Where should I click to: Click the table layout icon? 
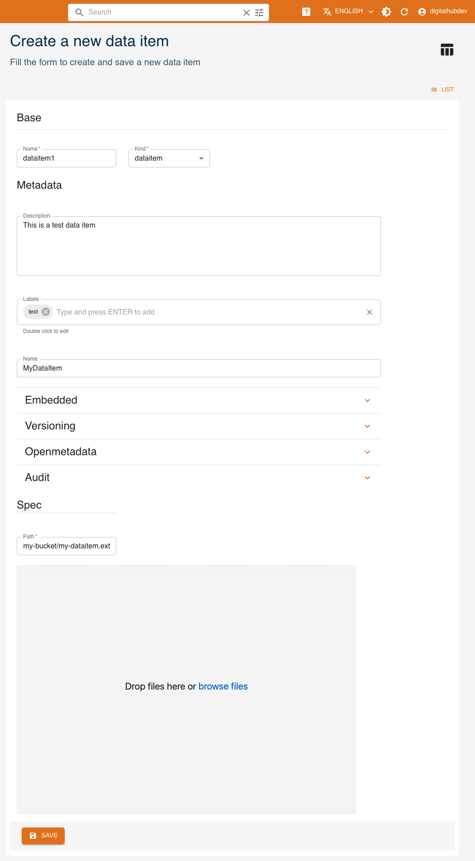point(446,50)
